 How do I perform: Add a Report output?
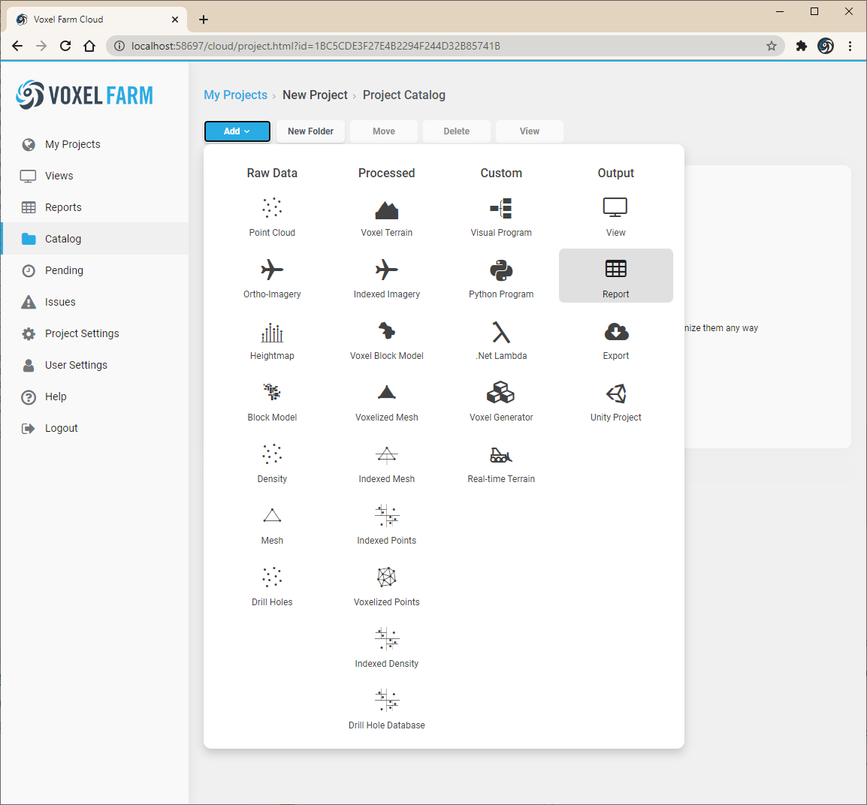(x=615, y=276)
